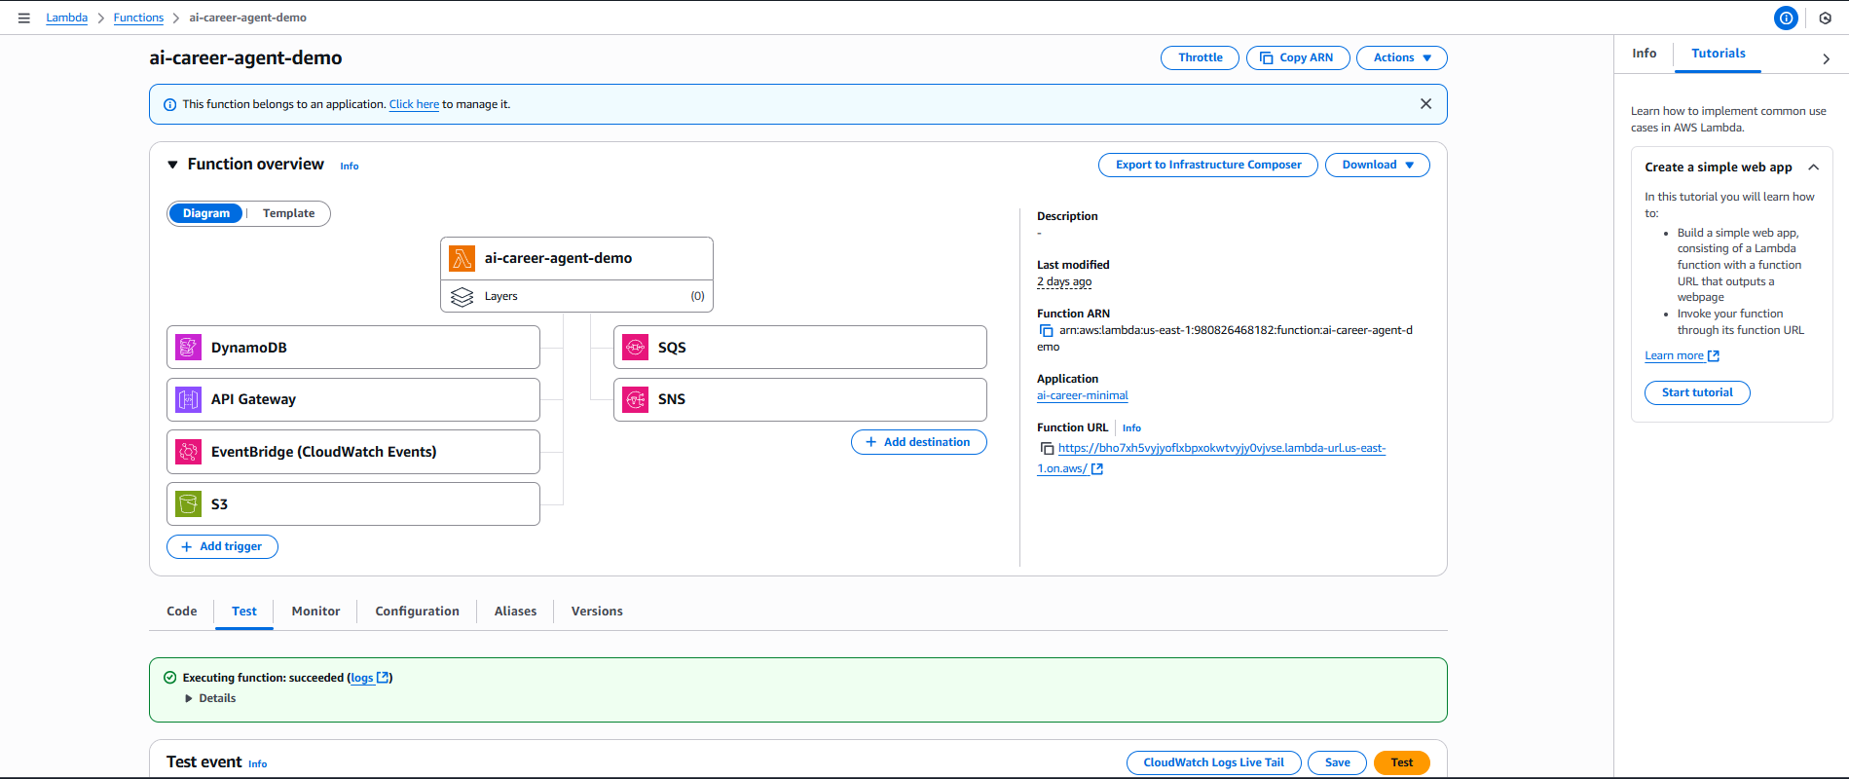Click the '2 days ago' last modified text
The height and width of the screenshot is (779, 1849).
coord(1064,282)
